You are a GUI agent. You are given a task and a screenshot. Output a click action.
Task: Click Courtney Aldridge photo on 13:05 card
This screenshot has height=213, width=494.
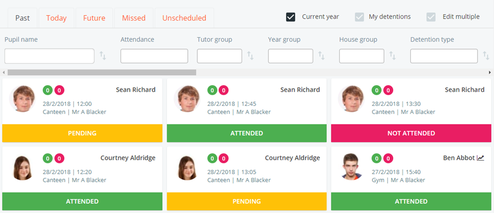click(187, 167)
